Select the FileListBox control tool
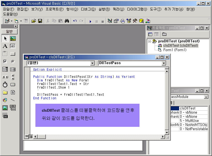This screenshot has width=212, height=156. coord(13,92)
